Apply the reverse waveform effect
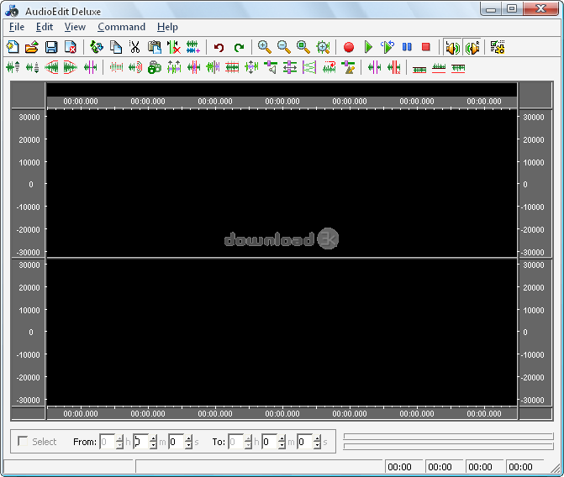The image size is (564, 477). 329,67
